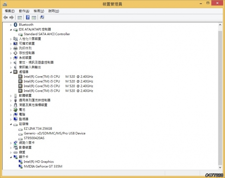Expand the Bluetooth node
Screen dimensions: 225x178
coord(11,25)
